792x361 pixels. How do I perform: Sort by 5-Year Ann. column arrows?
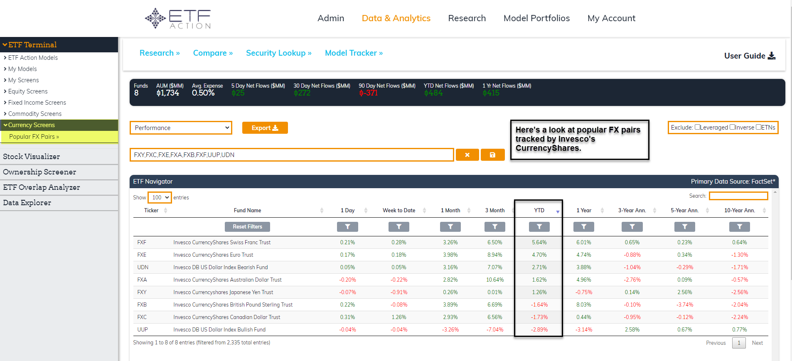click(707, 211)
